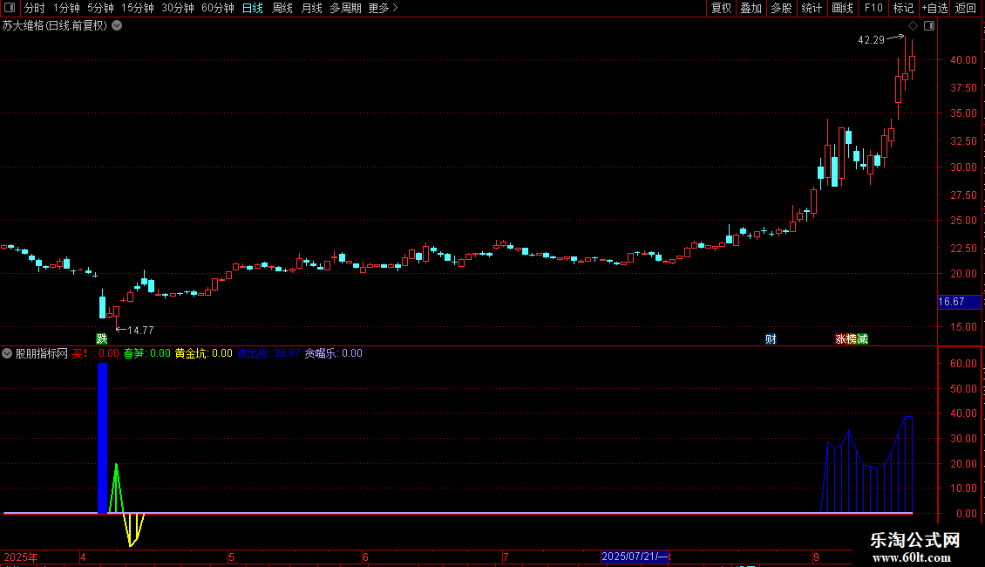985x567 pixels.
Task: Open F10 company info
Action: (873, 8)
